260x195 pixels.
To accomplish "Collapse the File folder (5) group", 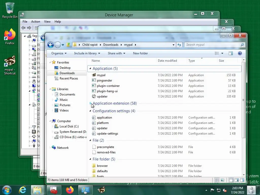I will pyautogui.click(x=90, y=159).
